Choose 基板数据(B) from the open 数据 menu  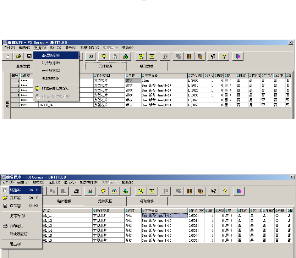tap(56, 55)
